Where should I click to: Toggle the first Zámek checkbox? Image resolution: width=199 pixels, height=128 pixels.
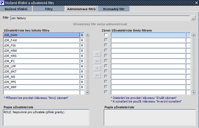click(x=106, y=35)
